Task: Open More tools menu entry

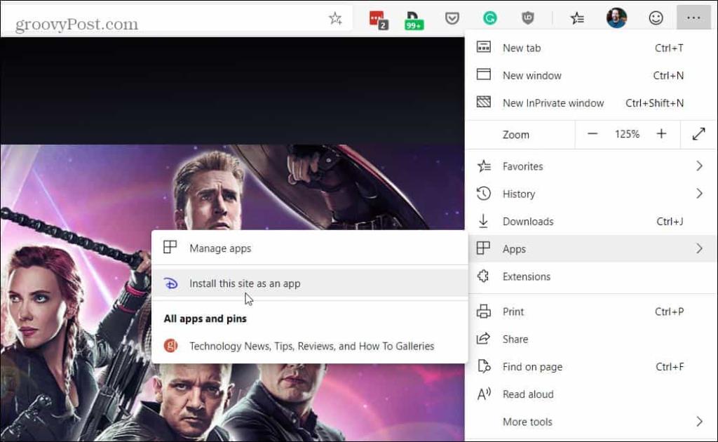Action: 591,422
